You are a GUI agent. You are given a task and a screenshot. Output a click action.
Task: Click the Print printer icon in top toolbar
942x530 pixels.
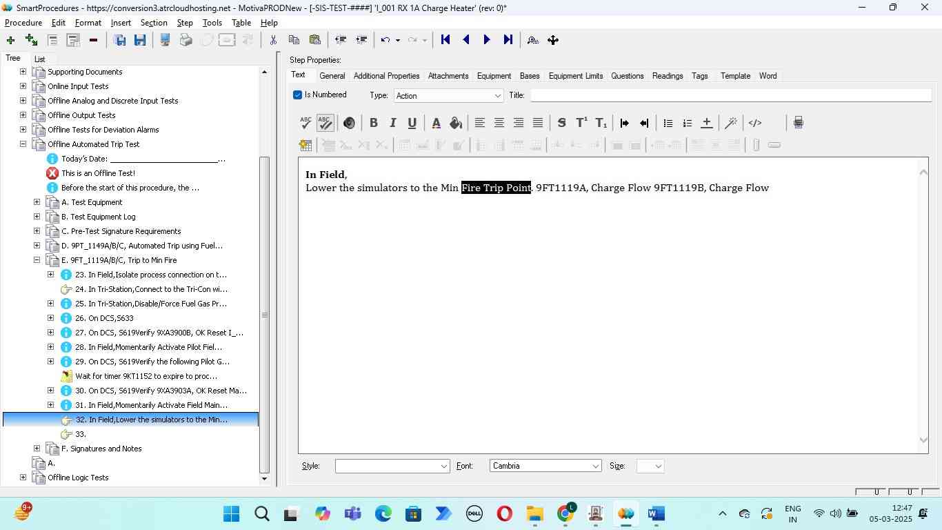(x=186, y=40)
